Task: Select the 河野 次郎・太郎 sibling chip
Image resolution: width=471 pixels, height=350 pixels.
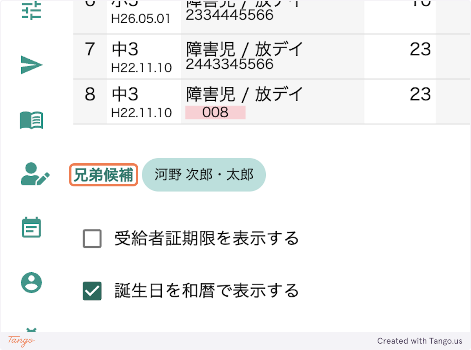Action: coord(204,175)
